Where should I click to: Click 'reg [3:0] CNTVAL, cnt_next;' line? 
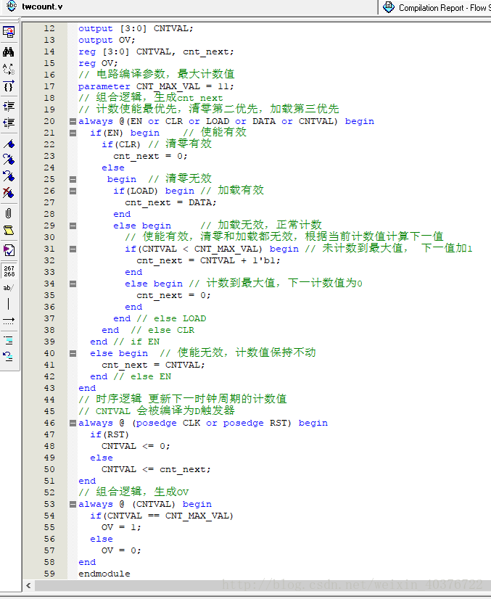coord(156,52)
